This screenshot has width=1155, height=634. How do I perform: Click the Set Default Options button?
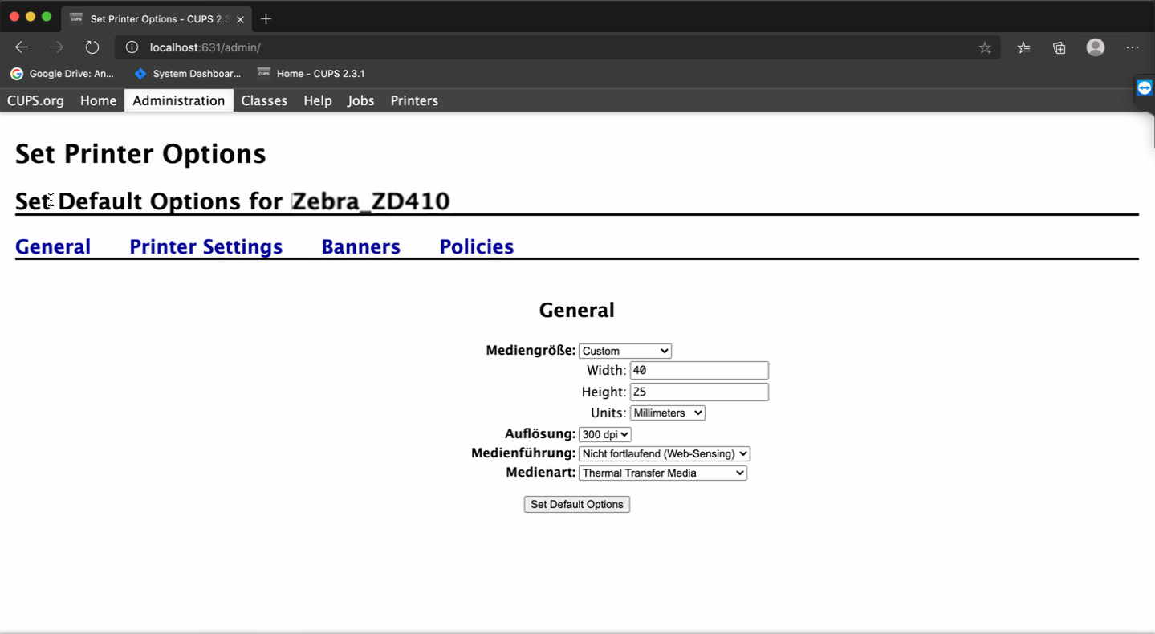point(577,504)
